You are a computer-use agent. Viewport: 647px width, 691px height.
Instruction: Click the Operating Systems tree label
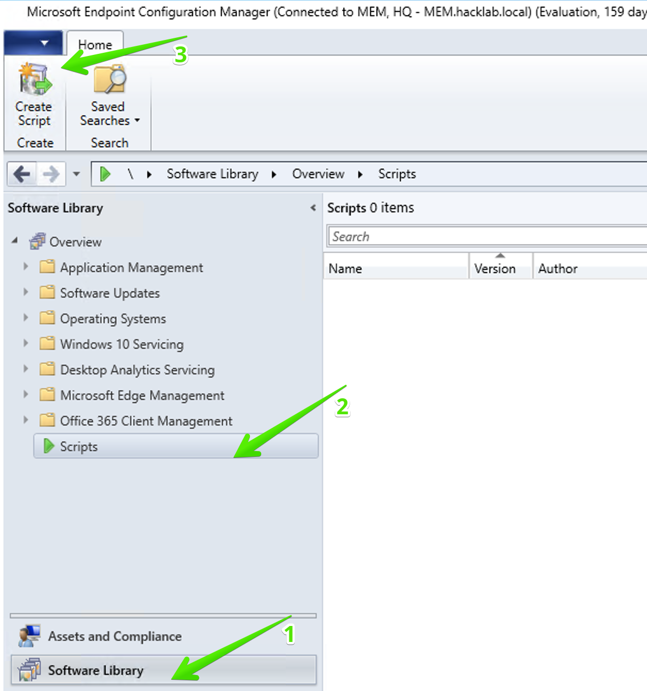pyautogui.click(x=113, y=319)
